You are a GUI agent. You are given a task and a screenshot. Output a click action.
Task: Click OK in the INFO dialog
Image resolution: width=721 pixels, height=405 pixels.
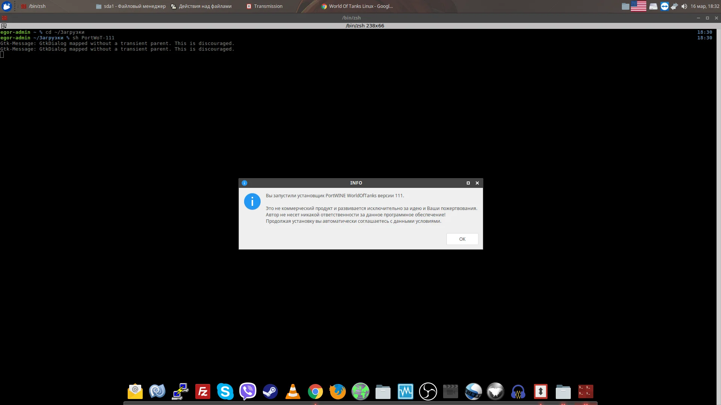click(x=462, y=239)
